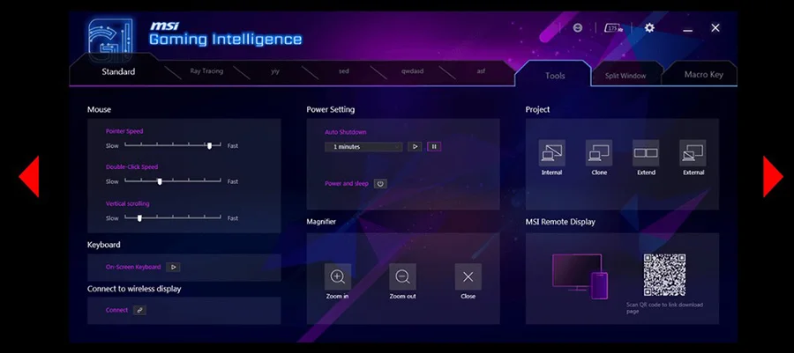Viewport: 794px width, 353px height.
Task: Click the Auto Shutdown label
Action: click(x=345, y=132)
